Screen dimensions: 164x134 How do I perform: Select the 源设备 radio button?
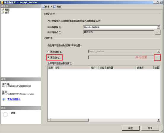click(x=48, y=58)
